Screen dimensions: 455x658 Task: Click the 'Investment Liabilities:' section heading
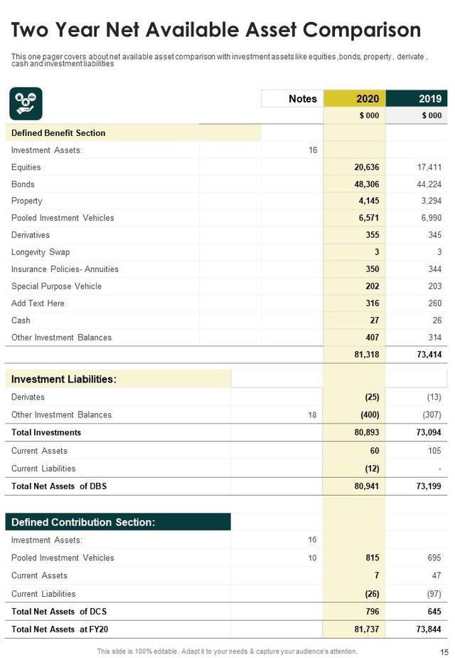pyautogui.click(x=64, y=380)
